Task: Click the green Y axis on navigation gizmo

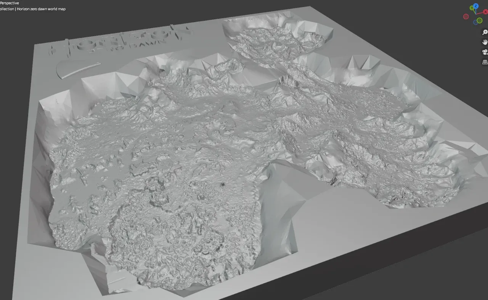Action: tap(472, 8)
